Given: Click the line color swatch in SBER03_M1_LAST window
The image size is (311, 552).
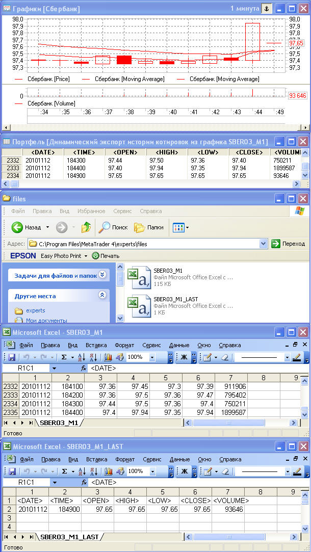Looking at the screenshot, I should 297,472.
